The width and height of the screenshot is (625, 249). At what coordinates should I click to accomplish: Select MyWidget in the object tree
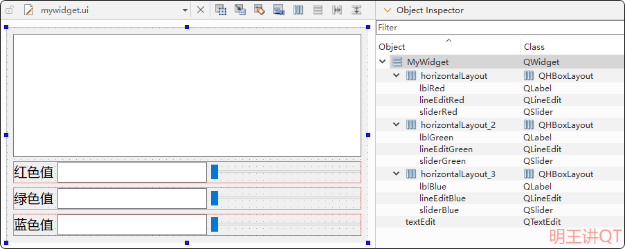coord(428,62)
